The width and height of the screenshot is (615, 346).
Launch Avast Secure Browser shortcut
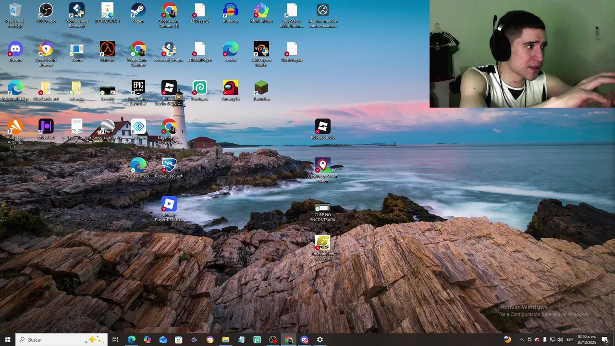[46, 54]
